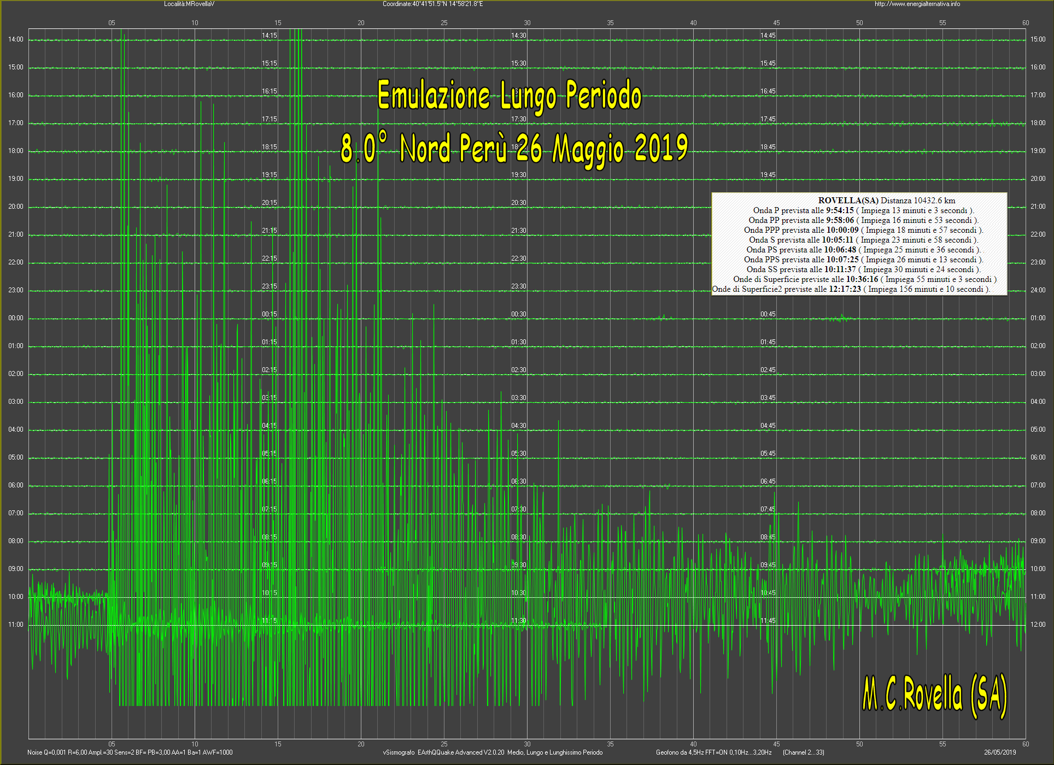The width and height of the screenshot is (1054, 765).
Task: Click 'Onda PPS prevista alle 10:07:25' line
Action: tap(863, 260)
